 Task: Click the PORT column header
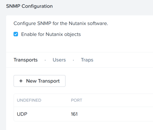click(76, 100)
